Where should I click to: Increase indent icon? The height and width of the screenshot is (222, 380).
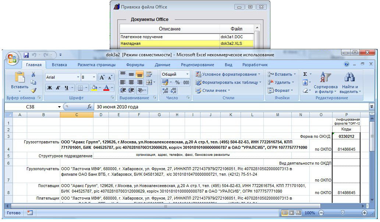click(131, 90)
